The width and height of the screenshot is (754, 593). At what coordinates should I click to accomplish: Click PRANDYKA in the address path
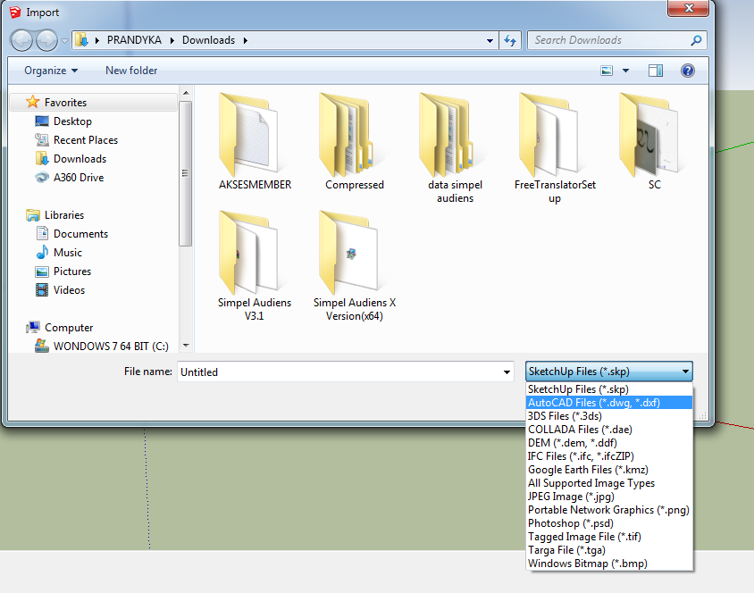tap(134, 40)
